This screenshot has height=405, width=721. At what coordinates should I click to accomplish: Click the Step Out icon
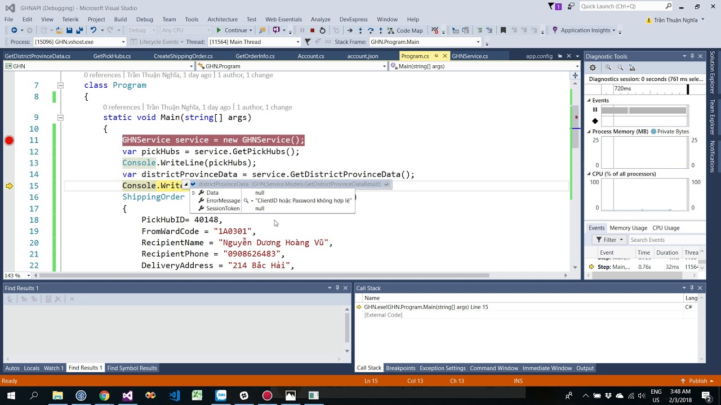[381, 30]
